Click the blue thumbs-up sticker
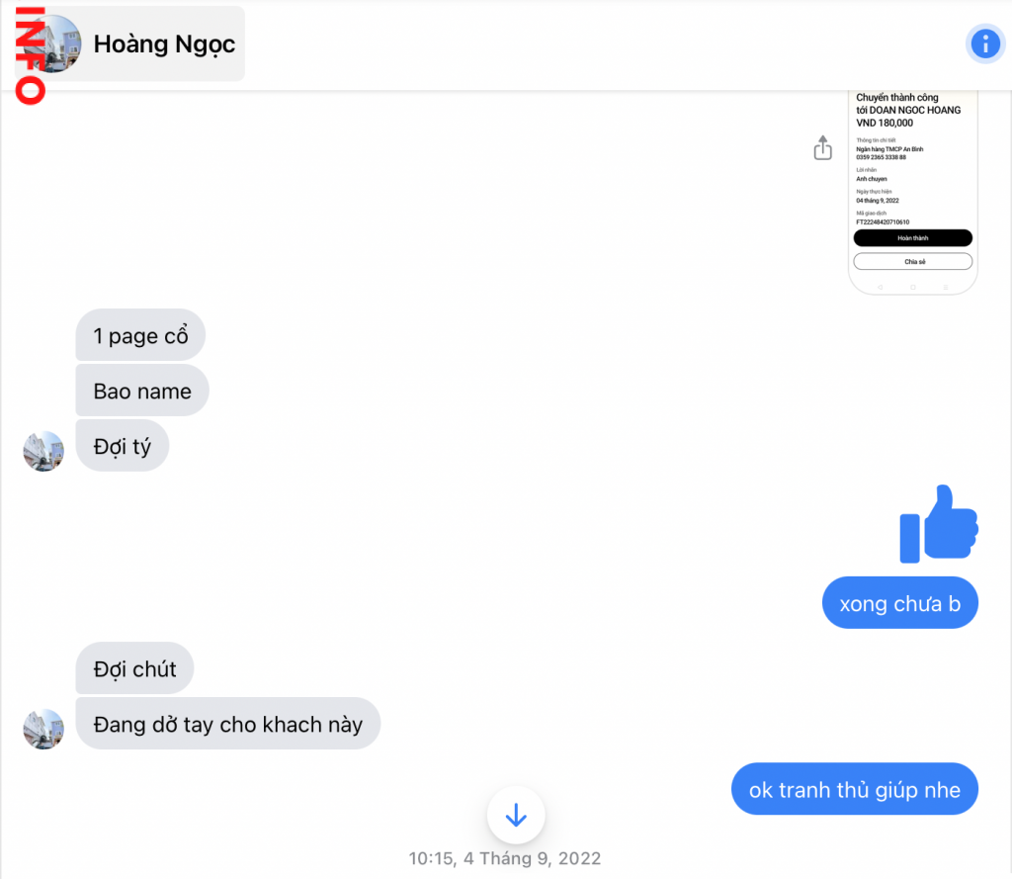 939,524
